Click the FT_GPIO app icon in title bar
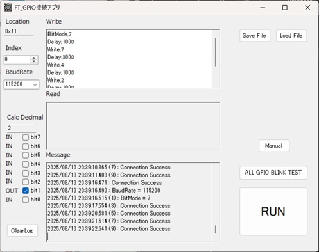 8,8
